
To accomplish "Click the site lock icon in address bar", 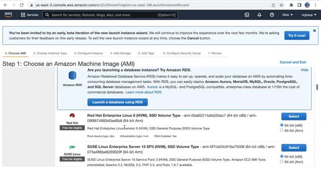I will [x=31, y=5].
